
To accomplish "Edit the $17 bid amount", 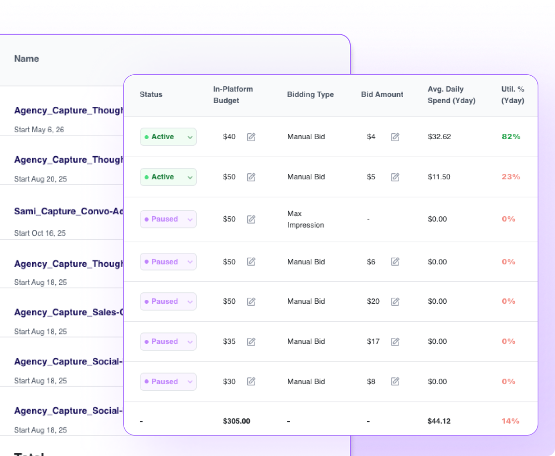I will pyautogui.click(x=395, y=341).
